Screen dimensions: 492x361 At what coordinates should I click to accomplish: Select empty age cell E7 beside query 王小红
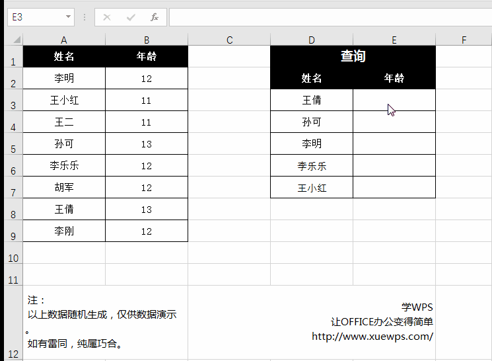[x=394, y=187]
